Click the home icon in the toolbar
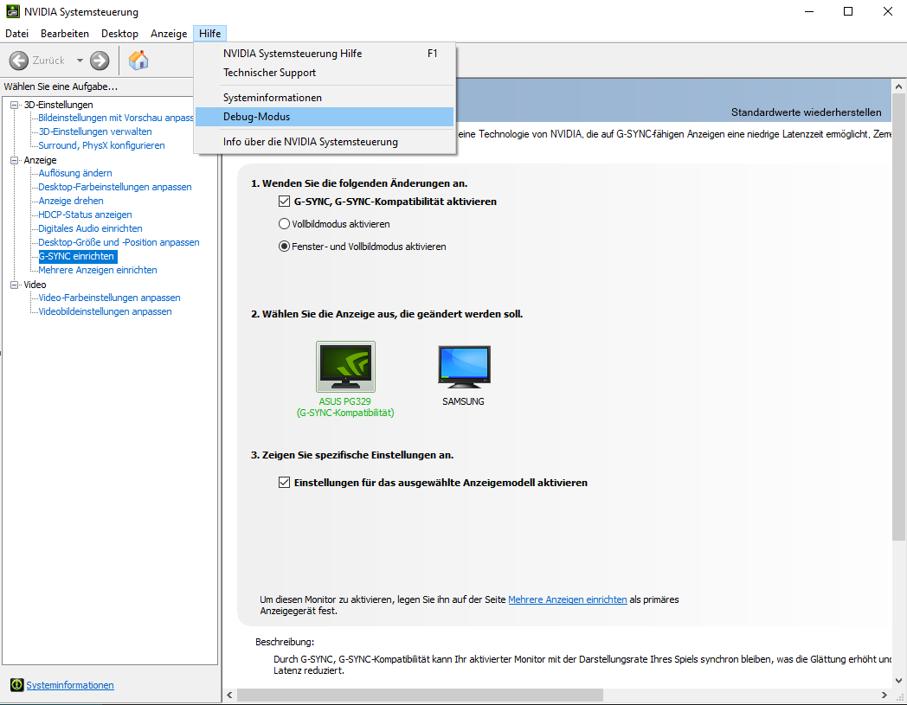Screen dimensions: 907x705 (137, 61)
